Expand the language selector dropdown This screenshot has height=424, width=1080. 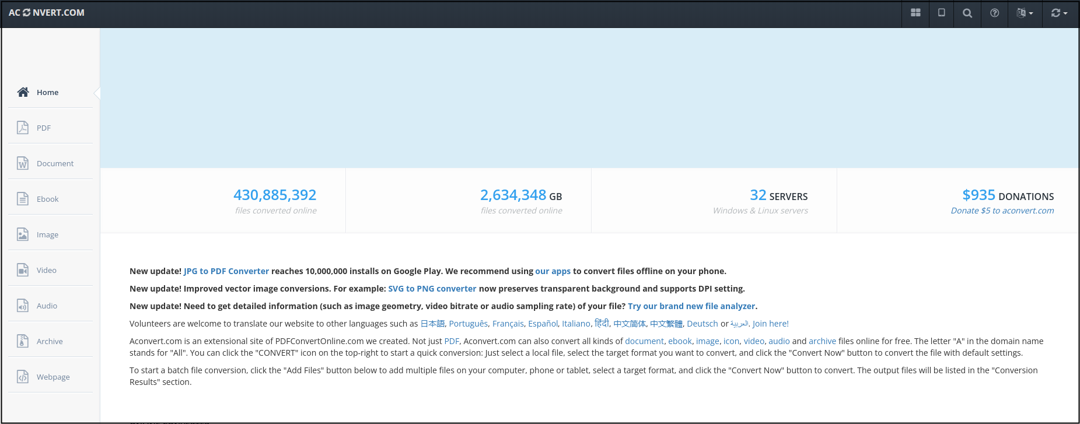point(1025,13)
